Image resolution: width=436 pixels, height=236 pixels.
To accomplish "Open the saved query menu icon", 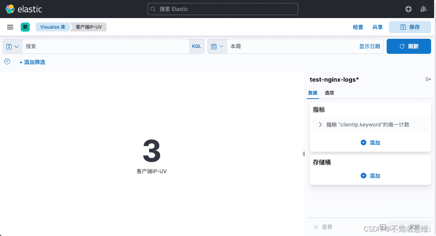I will click(x=9, y=46).
